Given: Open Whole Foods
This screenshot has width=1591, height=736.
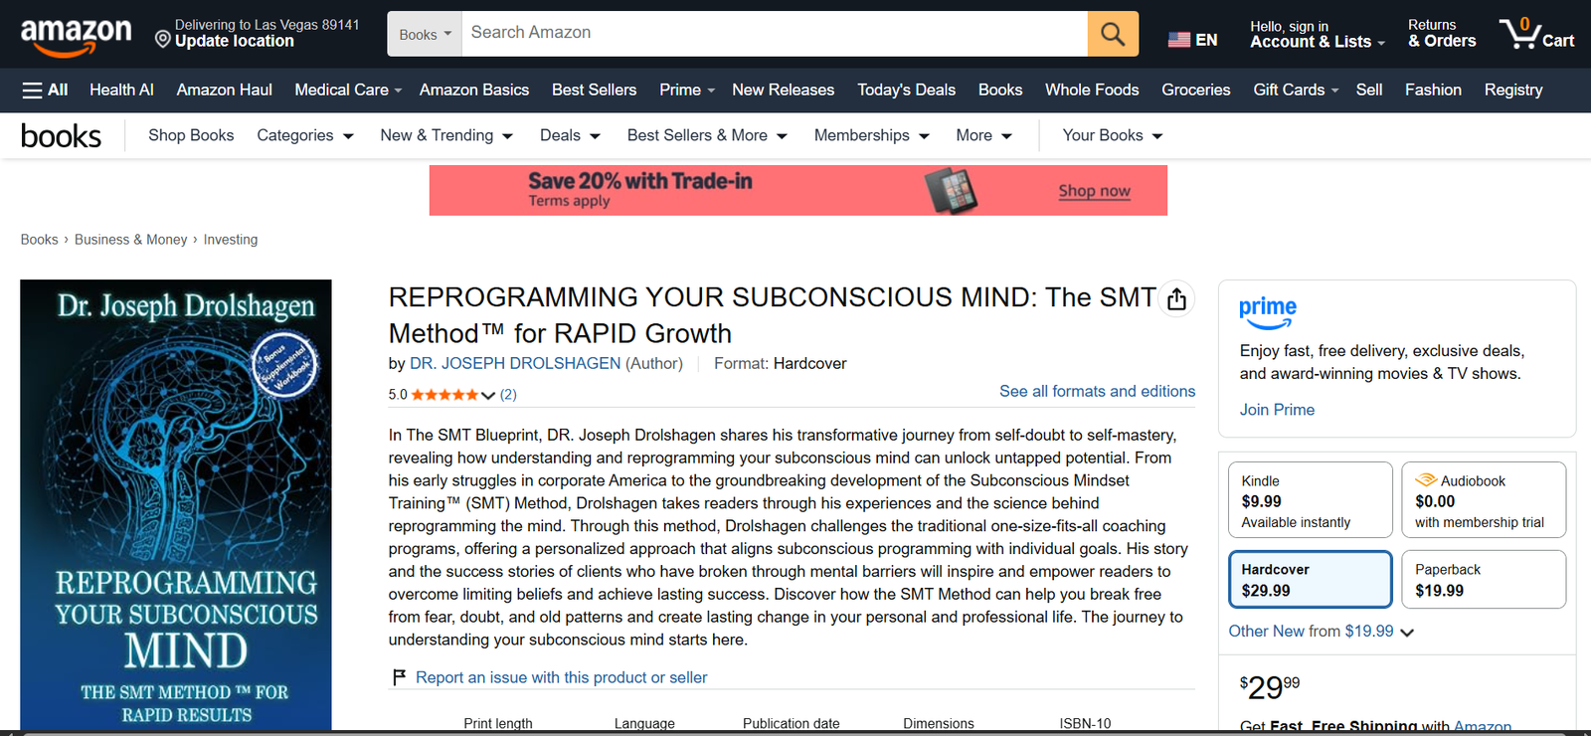Looking at the screenshot, I should 1092,90.
